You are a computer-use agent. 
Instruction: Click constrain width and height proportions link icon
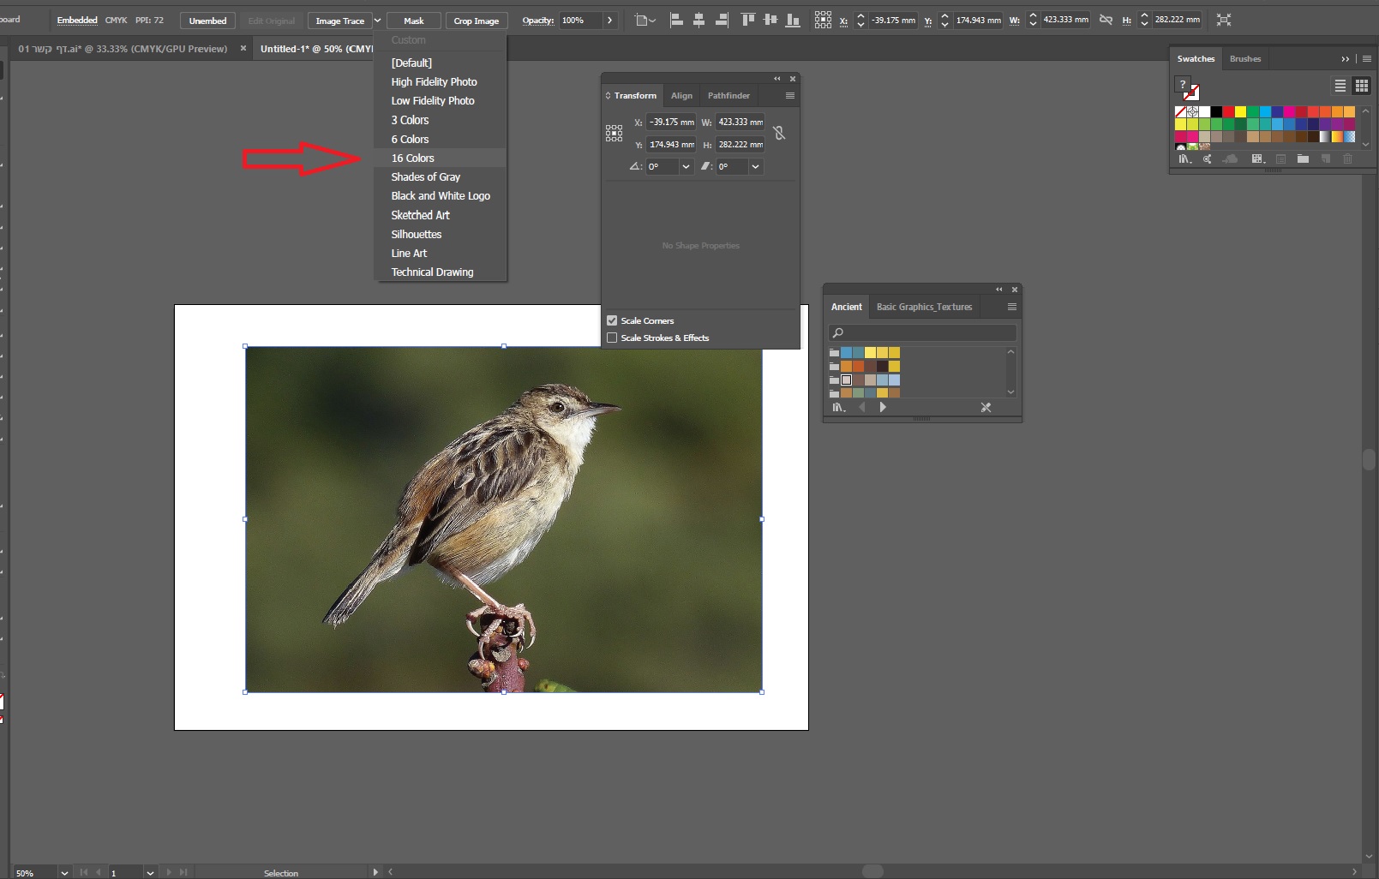coord(1106,20)
